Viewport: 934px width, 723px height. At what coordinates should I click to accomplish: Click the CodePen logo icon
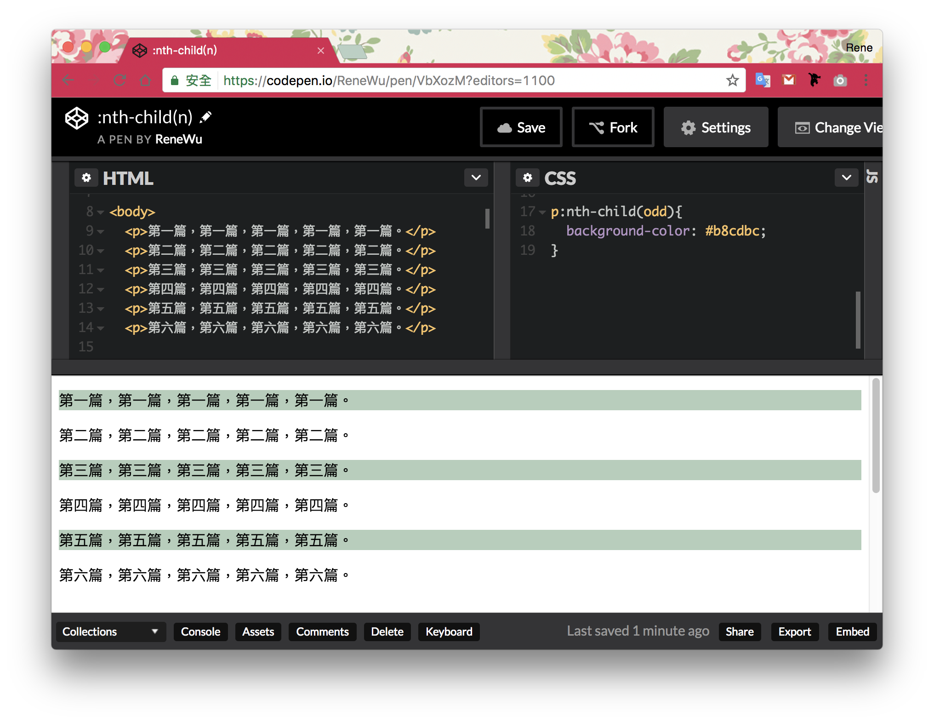(76, 119)
